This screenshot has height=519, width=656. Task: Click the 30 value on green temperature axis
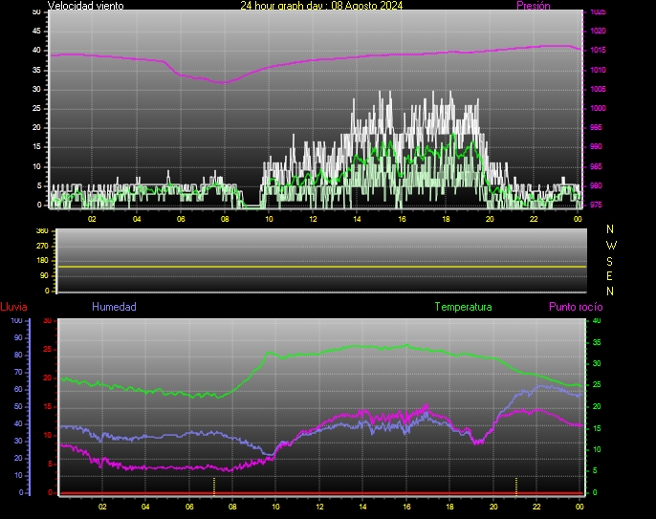click(597, 364)
